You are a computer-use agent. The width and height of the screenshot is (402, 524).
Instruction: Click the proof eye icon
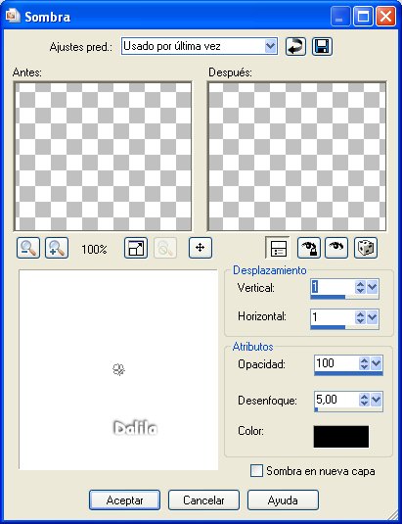click(336, 248)
